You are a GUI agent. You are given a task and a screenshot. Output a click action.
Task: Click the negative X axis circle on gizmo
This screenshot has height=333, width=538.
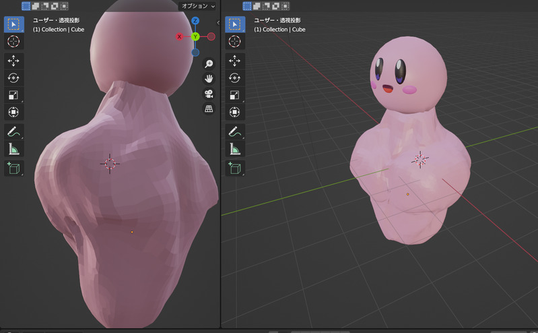211,36
